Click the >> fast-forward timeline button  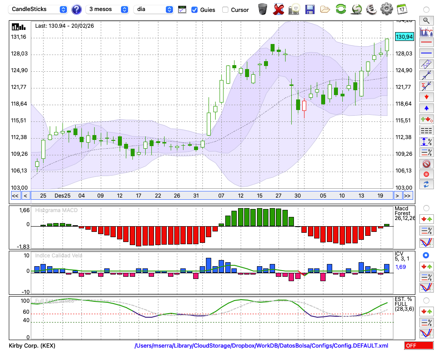coord(407,195)
